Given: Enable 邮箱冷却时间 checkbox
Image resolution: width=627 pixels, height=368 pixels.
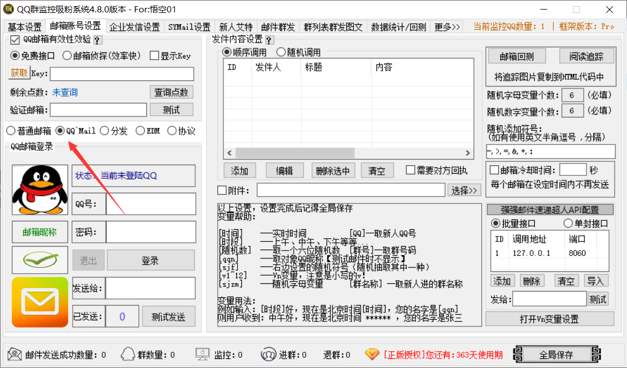Looking at the screenshot, I should click(494, 170).
